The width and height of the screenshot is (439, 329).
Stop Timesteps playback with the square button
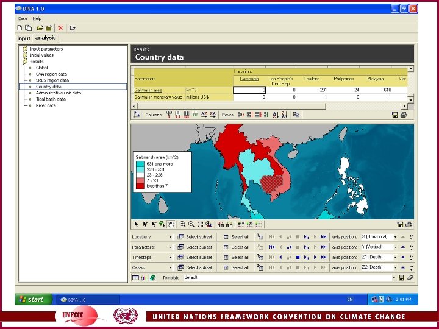[x=298, y=257]
